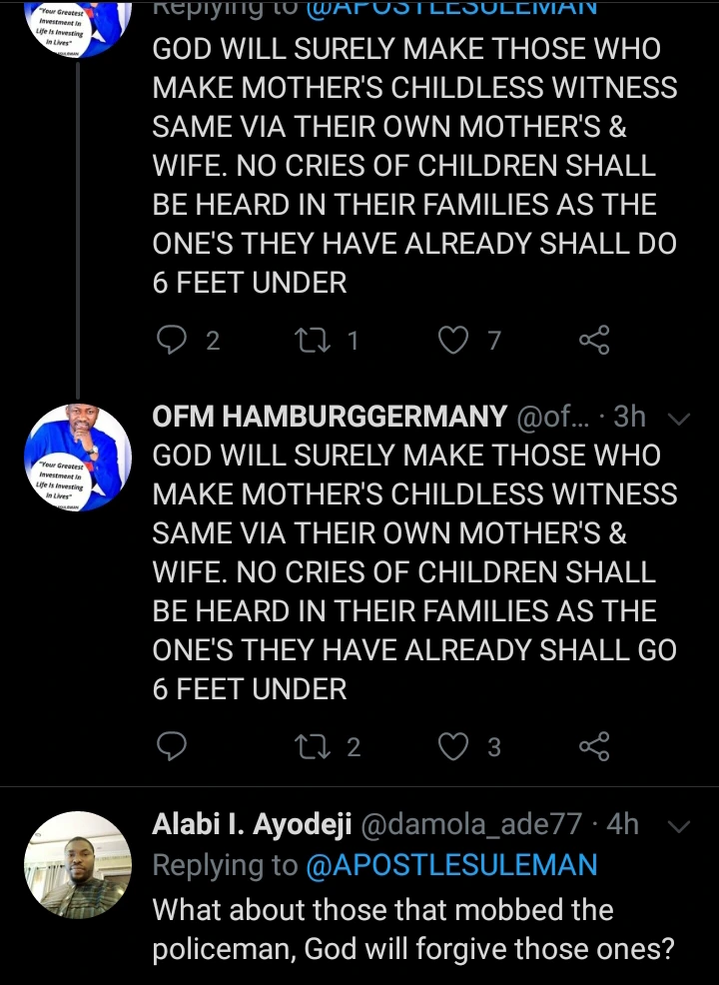The width and height of the screenshot is (719, 985).
Task: View OFM HAMBURGGERMANY profile picture
Action: coord(78,455)
